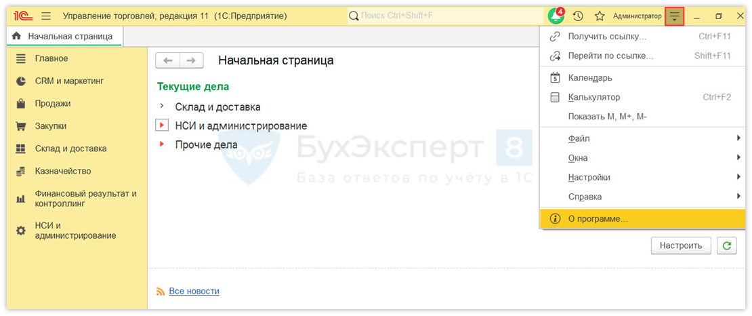Switch to Начальная страница tab
The width and height of the screenshot is (752, 316).
click(x=64, y=36)
